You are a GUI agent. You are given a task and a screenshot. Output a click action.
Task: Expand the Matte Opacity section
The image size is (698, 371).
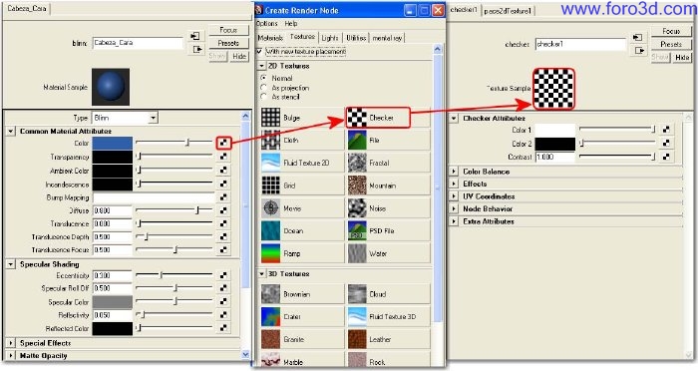10,356
